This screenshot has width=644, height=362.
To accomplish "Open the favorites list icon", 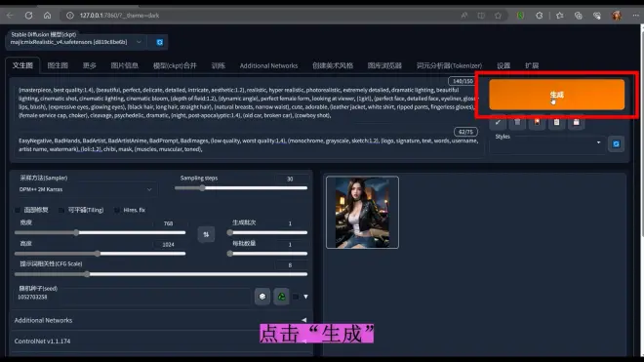I will click(559, 16).
